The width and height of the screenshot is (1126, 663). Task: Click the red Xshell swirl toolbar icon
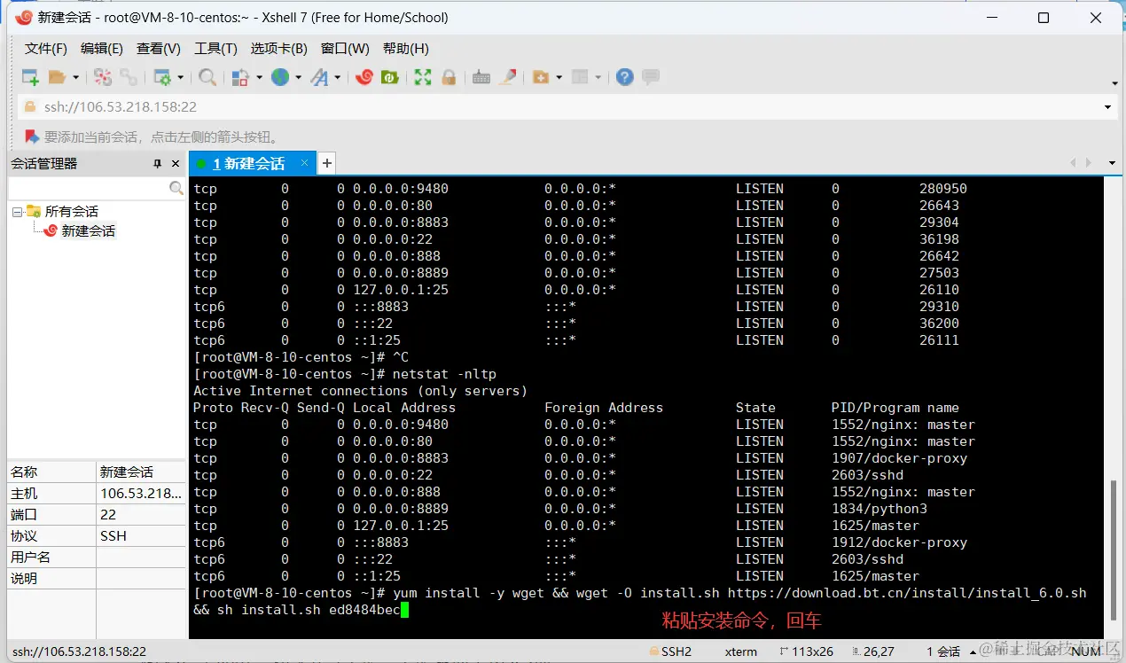click(x=364, y=77)
